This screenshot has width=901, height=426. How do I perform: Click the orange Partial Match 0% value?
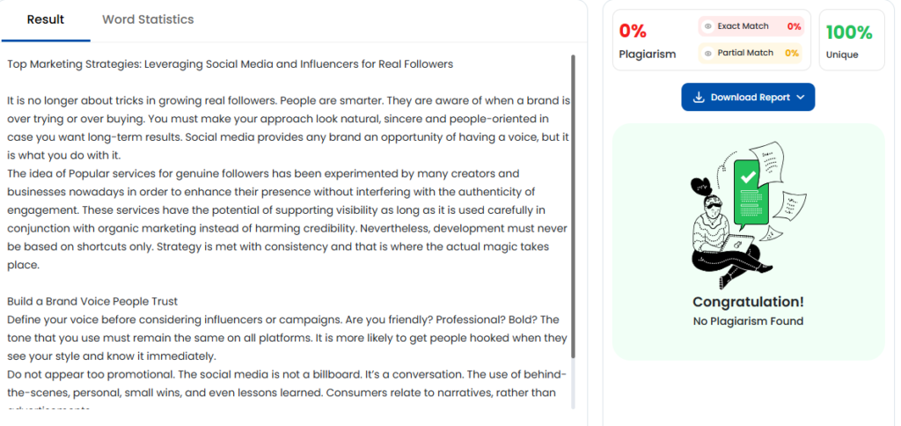click(x=792, y=53)
